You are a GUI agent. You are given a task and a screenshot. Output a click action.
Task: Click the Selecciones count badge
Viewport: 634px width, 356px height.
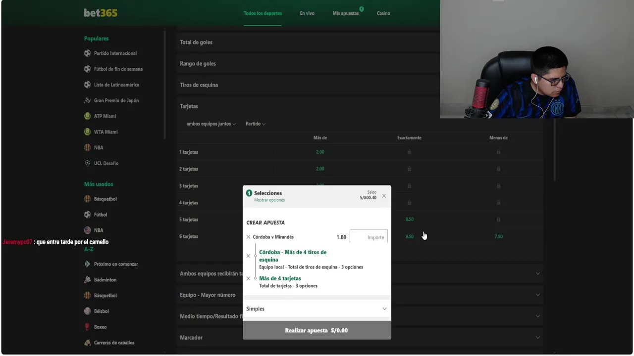249,193
